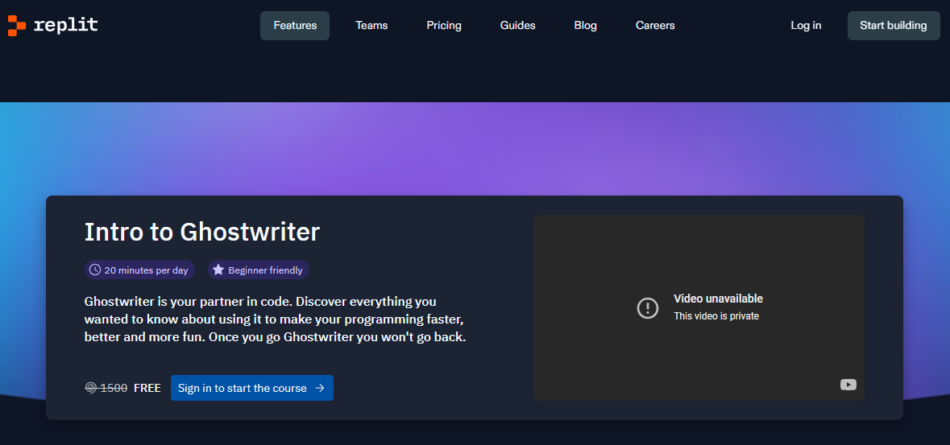Viewport: 950px width, 445px height.
Task: Click the arrow icon on the sign-in button
Action: (321, 388)
